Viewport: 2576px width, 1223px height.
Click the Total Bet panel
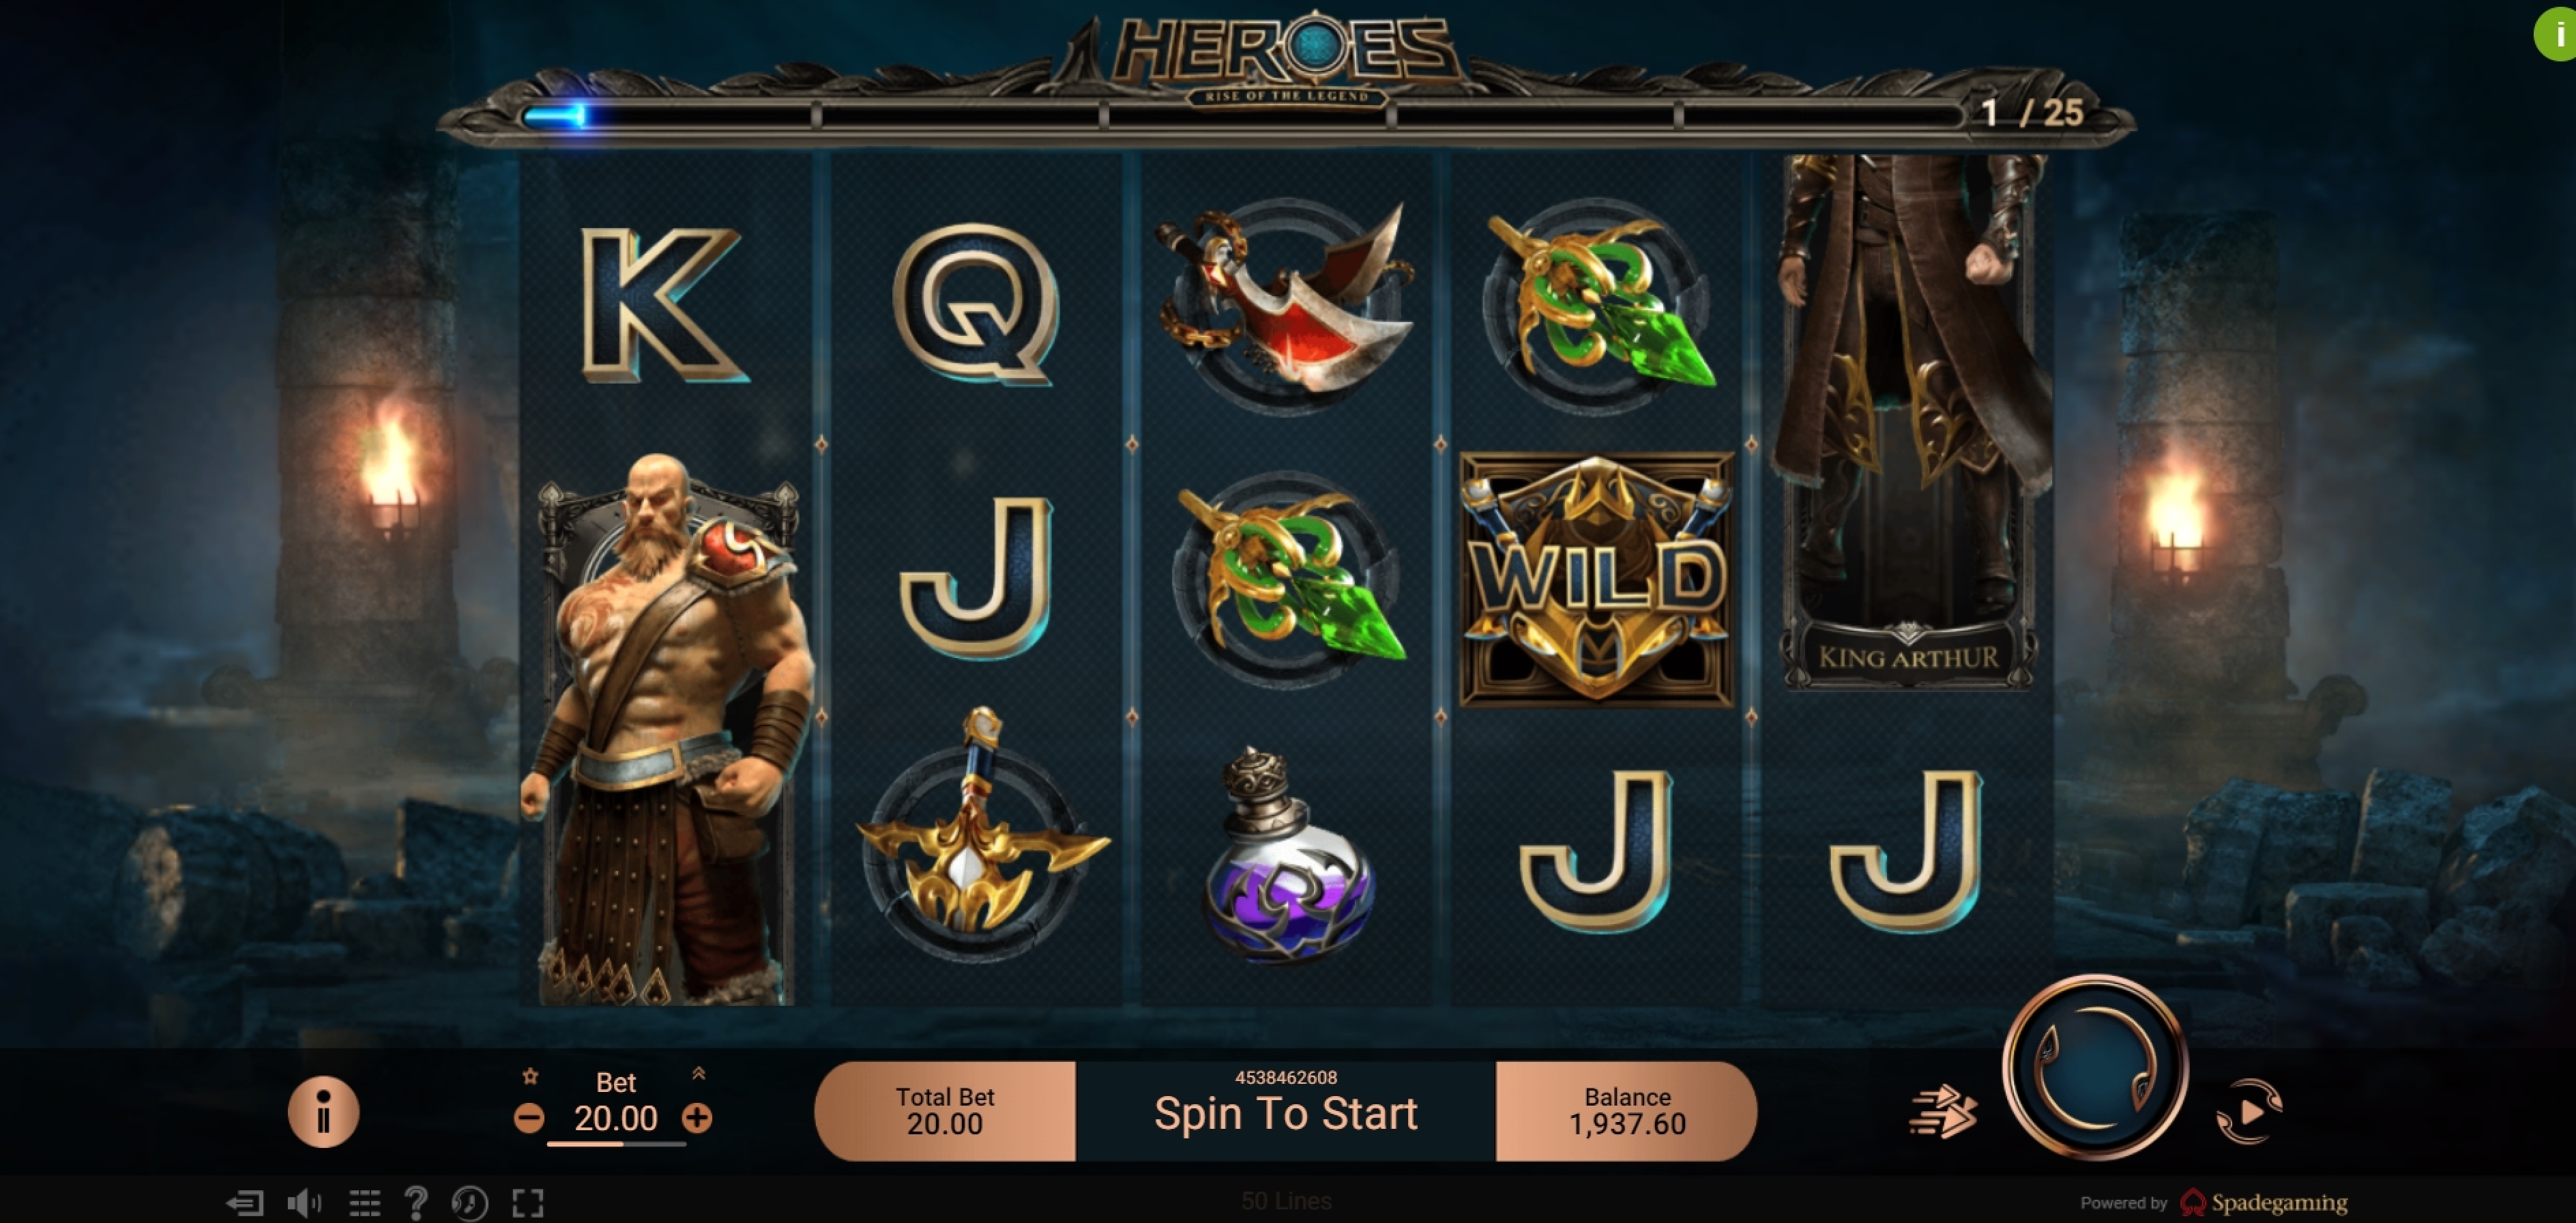coord(945,1111)
